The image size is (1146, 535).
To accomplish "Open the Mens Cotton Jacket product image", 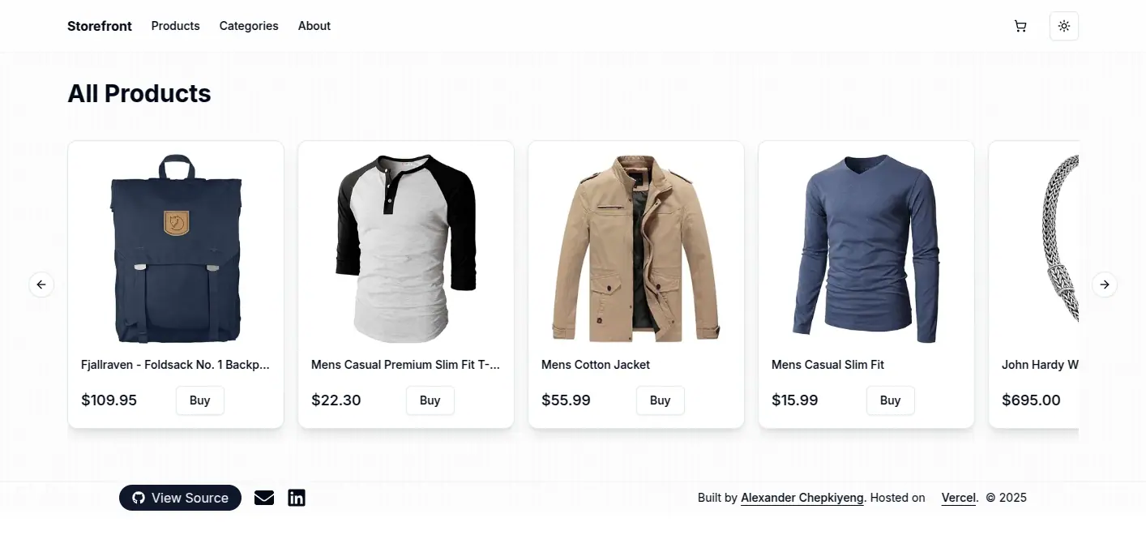I will click(x=635, y=247).
